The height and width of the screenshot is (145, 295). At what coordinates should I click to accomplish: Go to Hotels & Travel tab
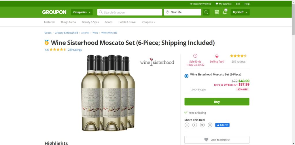click(127, 22)
